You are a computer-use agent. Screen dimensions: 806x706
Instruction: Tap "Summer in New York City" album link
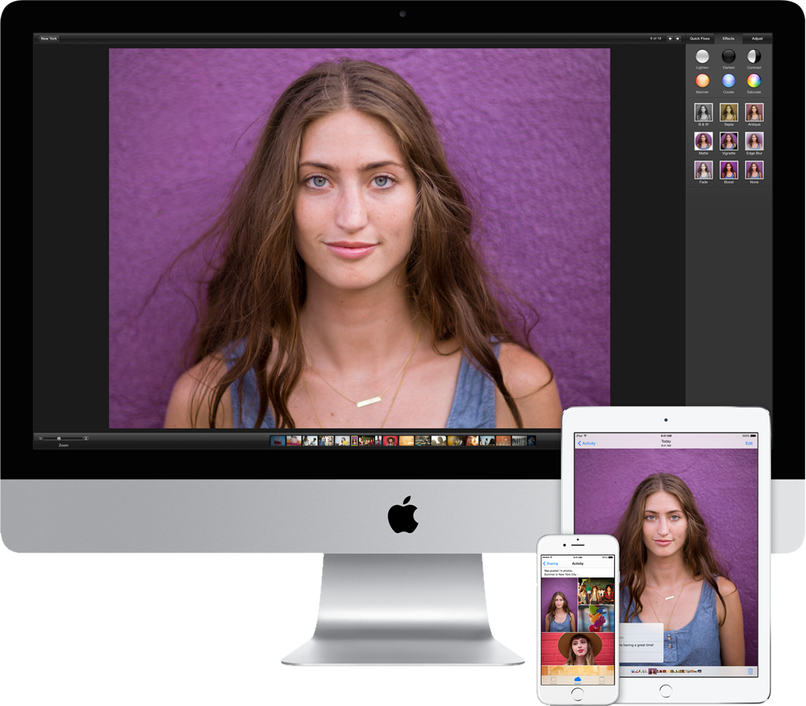560,574
